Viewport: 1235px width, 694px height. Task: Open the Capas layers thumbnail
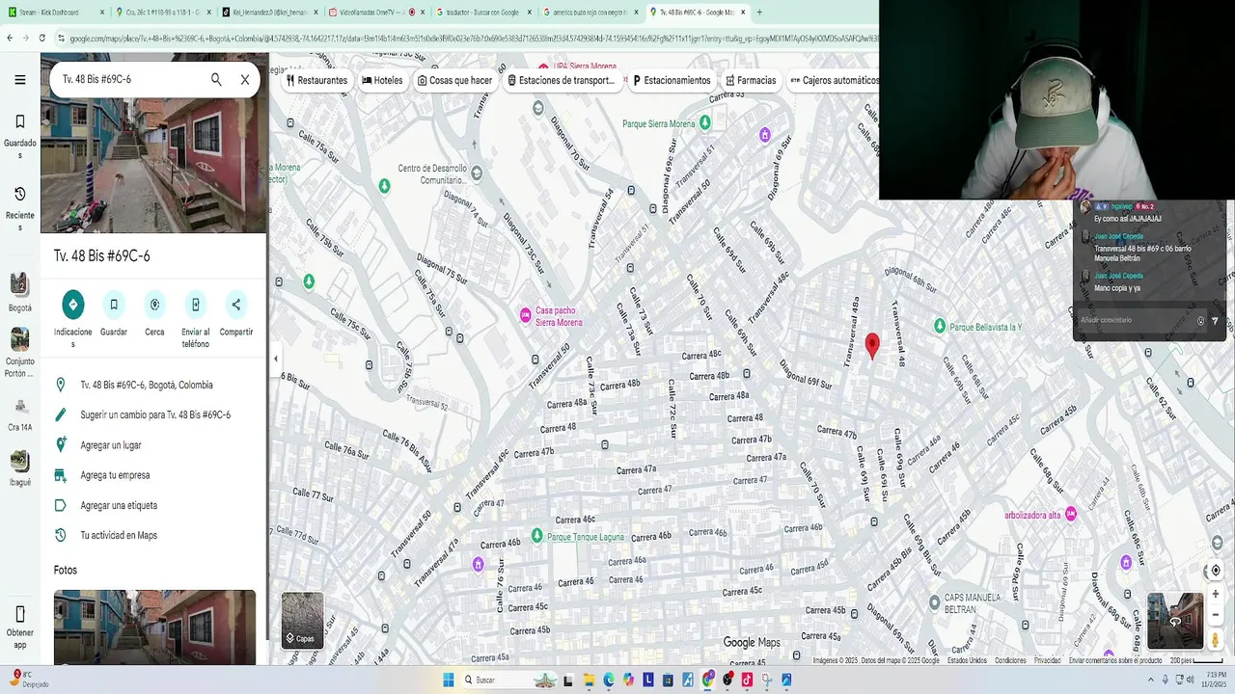tap(302, 620)
